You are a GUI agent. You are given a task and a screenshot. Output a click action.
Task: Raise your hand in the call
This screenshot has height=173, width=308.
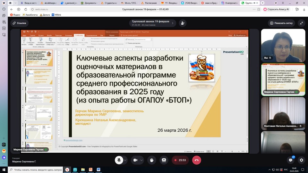[x=151, y=160]
